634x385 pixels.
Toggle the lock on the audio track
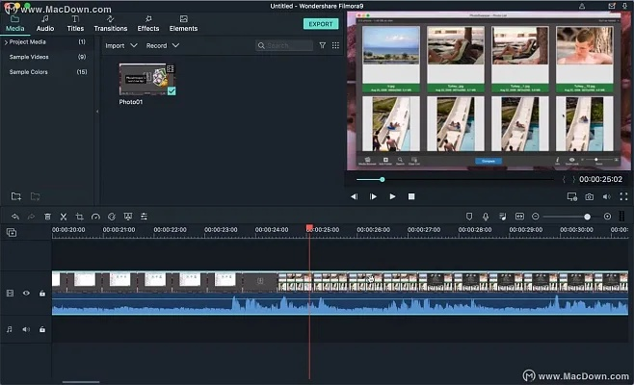click(x=42, y=329)
